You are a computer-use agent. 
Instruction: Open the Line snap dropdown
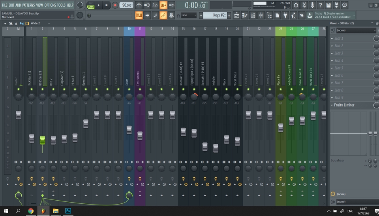click(189, 15)
